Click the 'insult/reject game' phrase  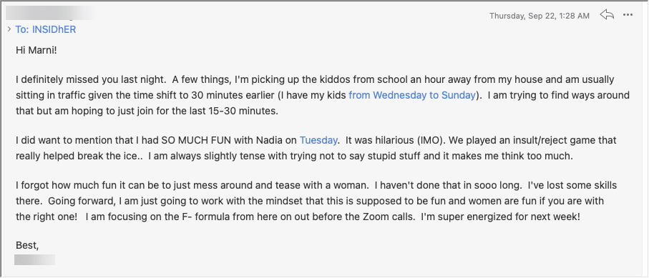click(565, 140)
